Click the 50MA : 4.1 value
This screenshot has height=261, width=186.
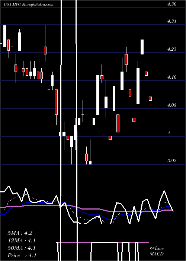click(x=22, y=248)
